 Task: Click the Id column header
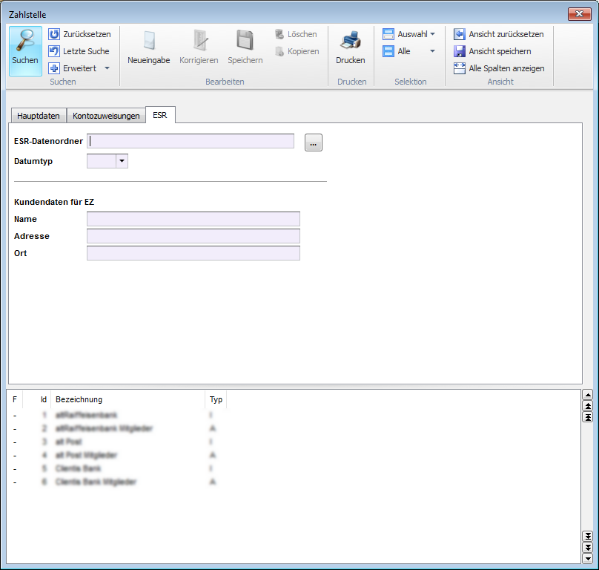(36, 399)
